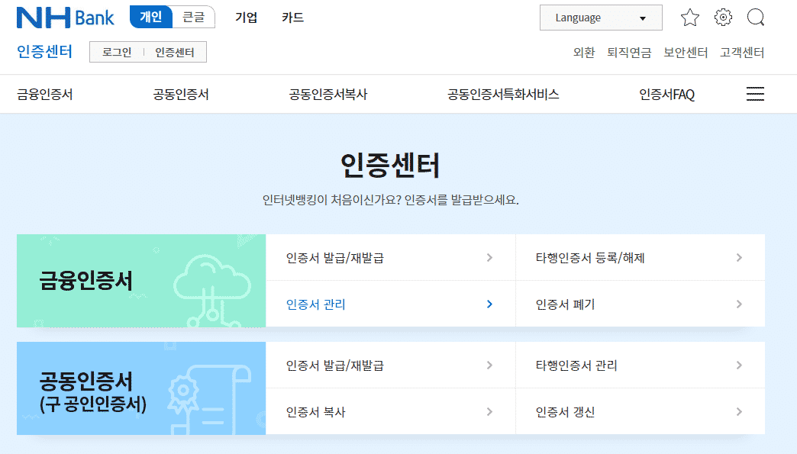
Task: Open favorites star icon
Action: tap(690, 18)
